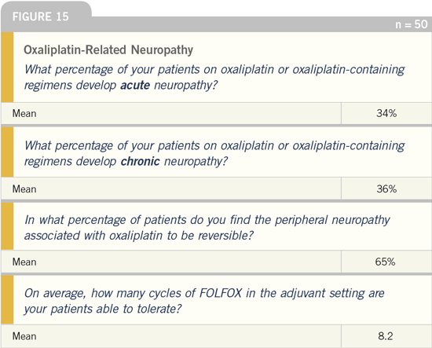Click the gold bar beside the FOLFOX question

[7, 300]
